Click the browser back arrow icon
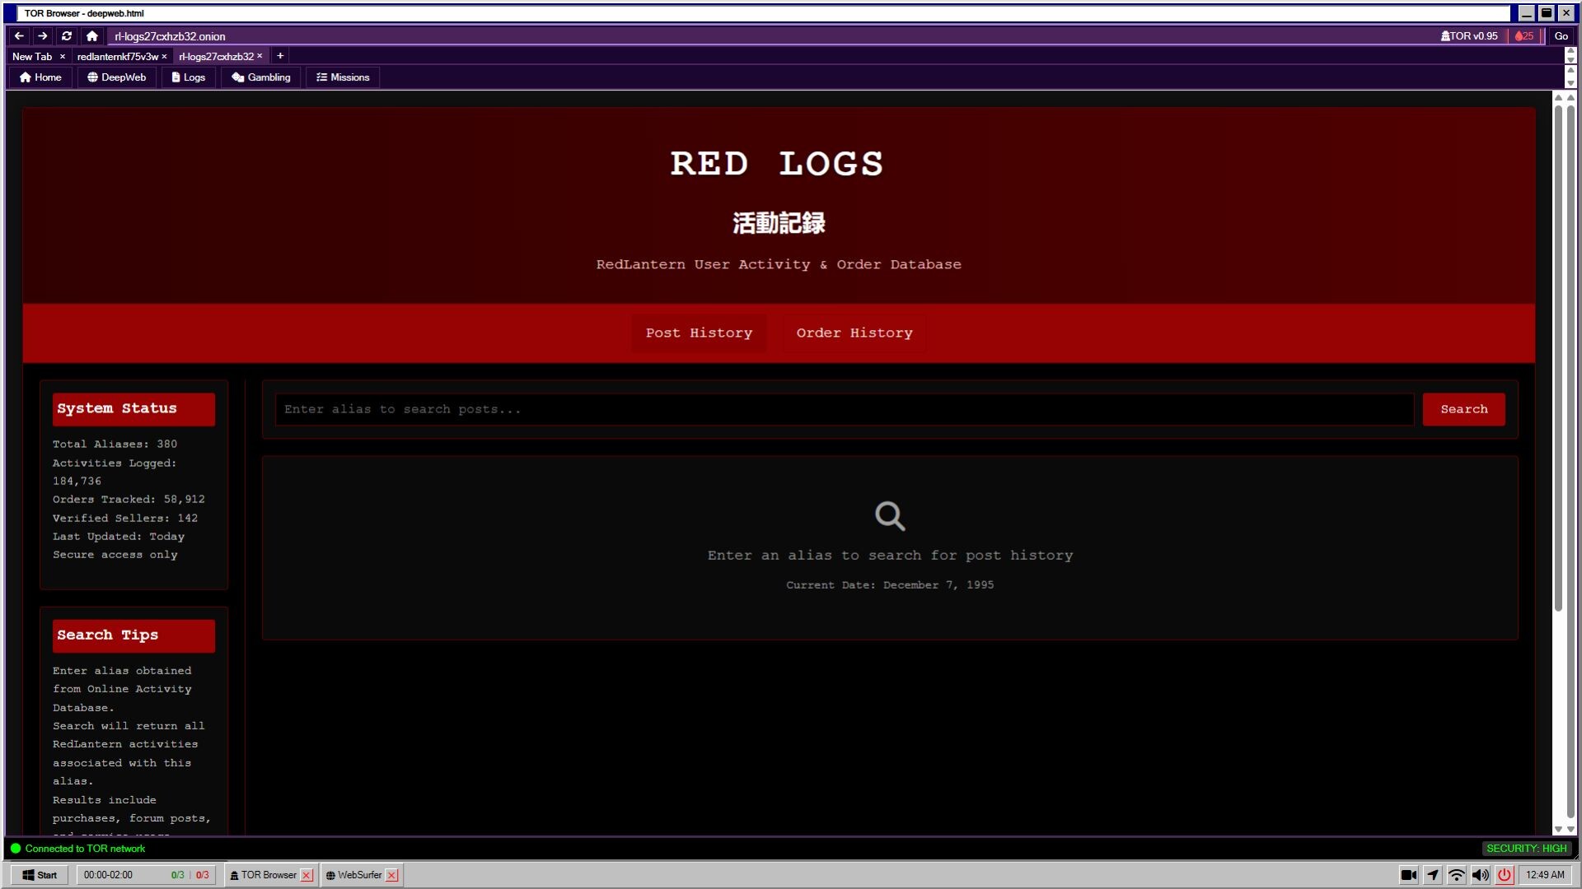Screen dimensions: 1582x889 [18, 36]
